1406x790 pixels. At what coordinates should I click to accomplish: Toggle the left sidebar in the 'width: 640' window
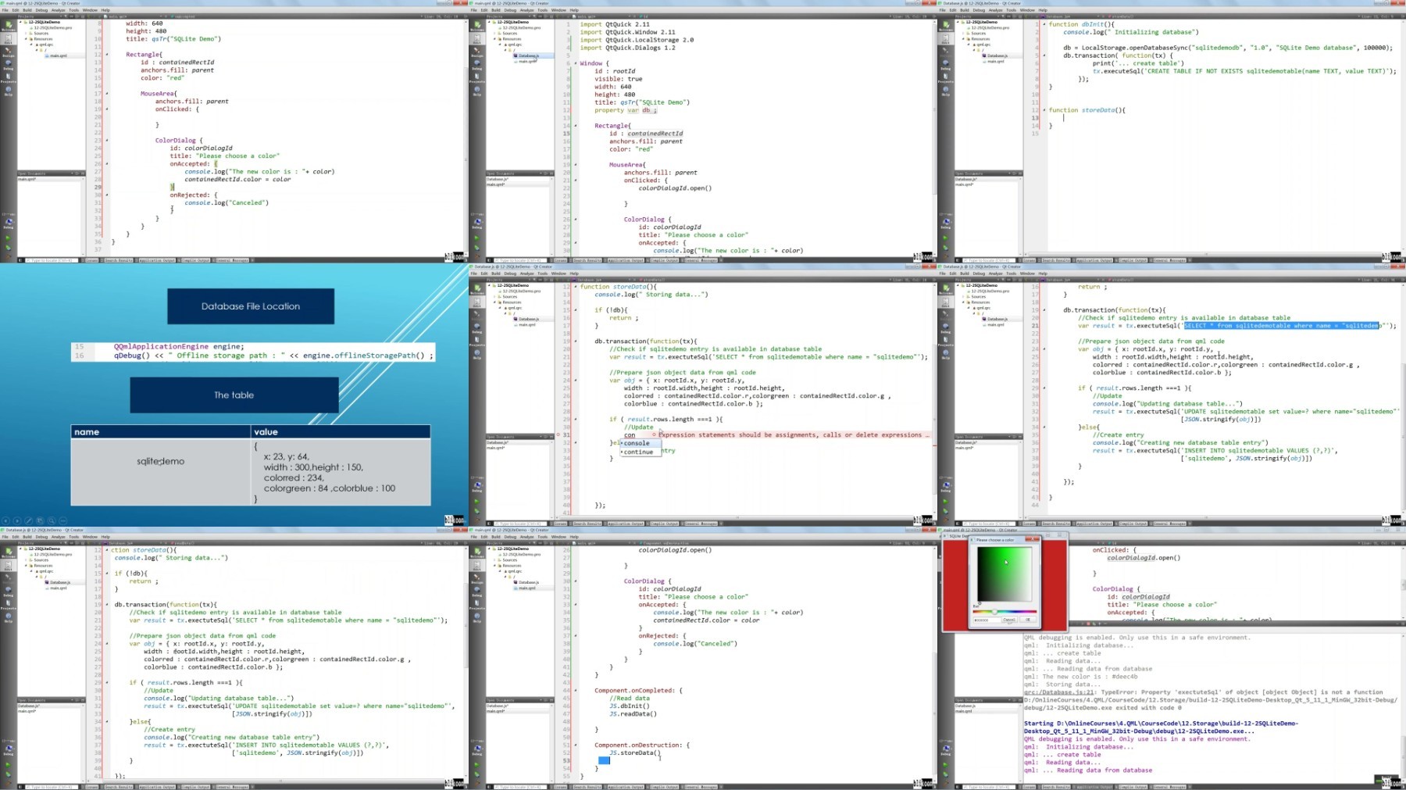coord(20,260)
